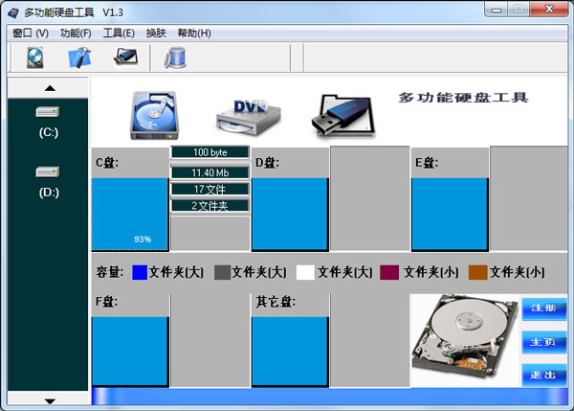Image resolution: width=574 pixels, height=411 pixels.
Task: Open the 窗口(V) menu
Action: [31, 34]
